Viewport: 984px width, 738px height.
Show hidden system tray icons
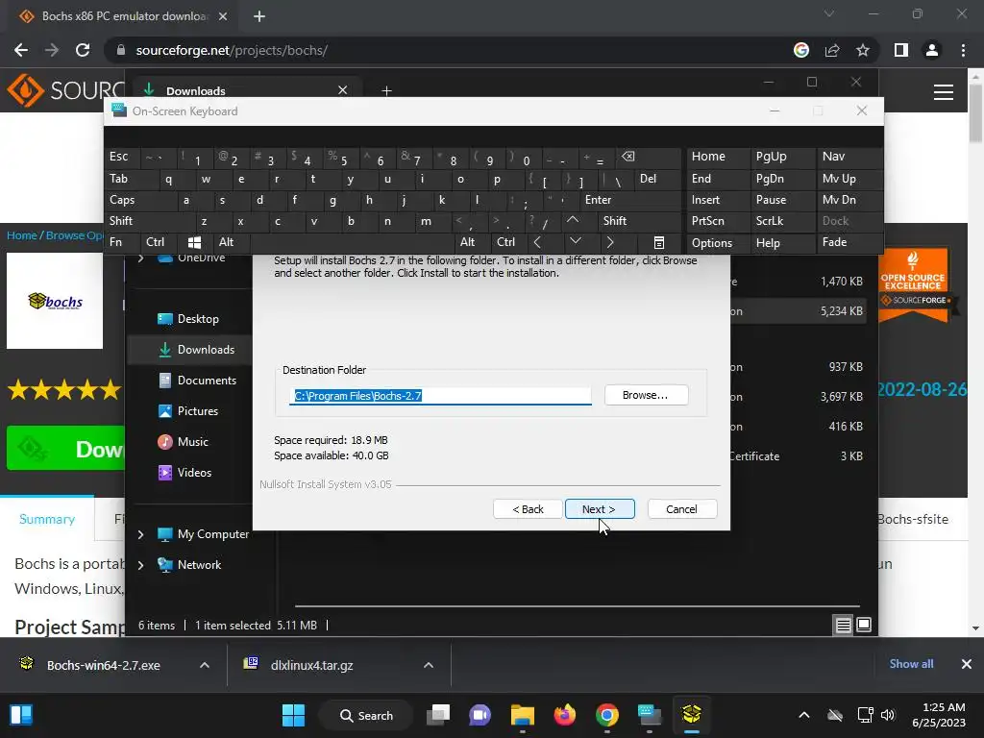coord(804,715)
